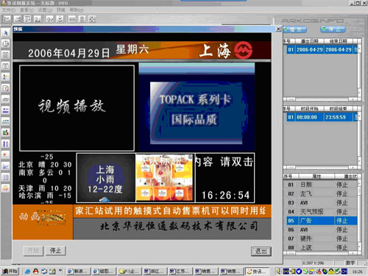Select row 07 硬件 in element list
Screen dimensions: 368x276
(x=322, y=238)
